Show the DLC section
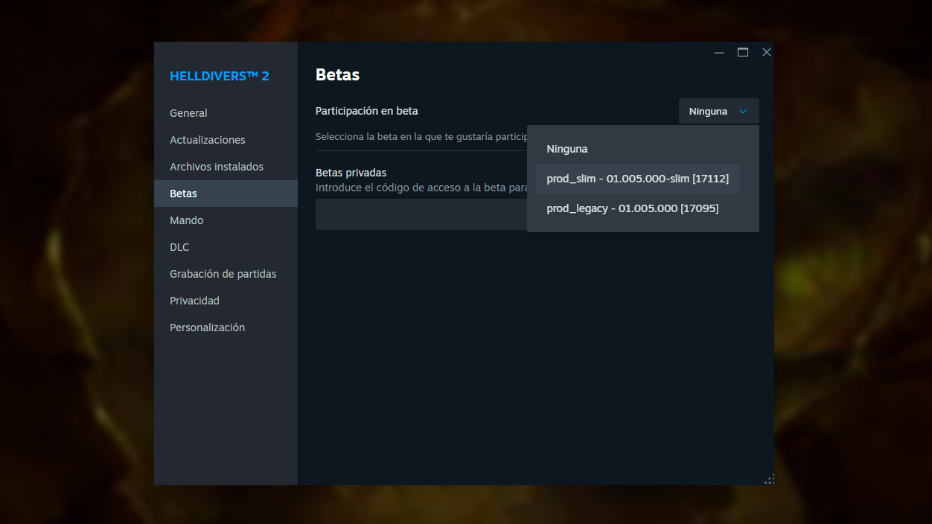932x524 pixels. point(179,246)
